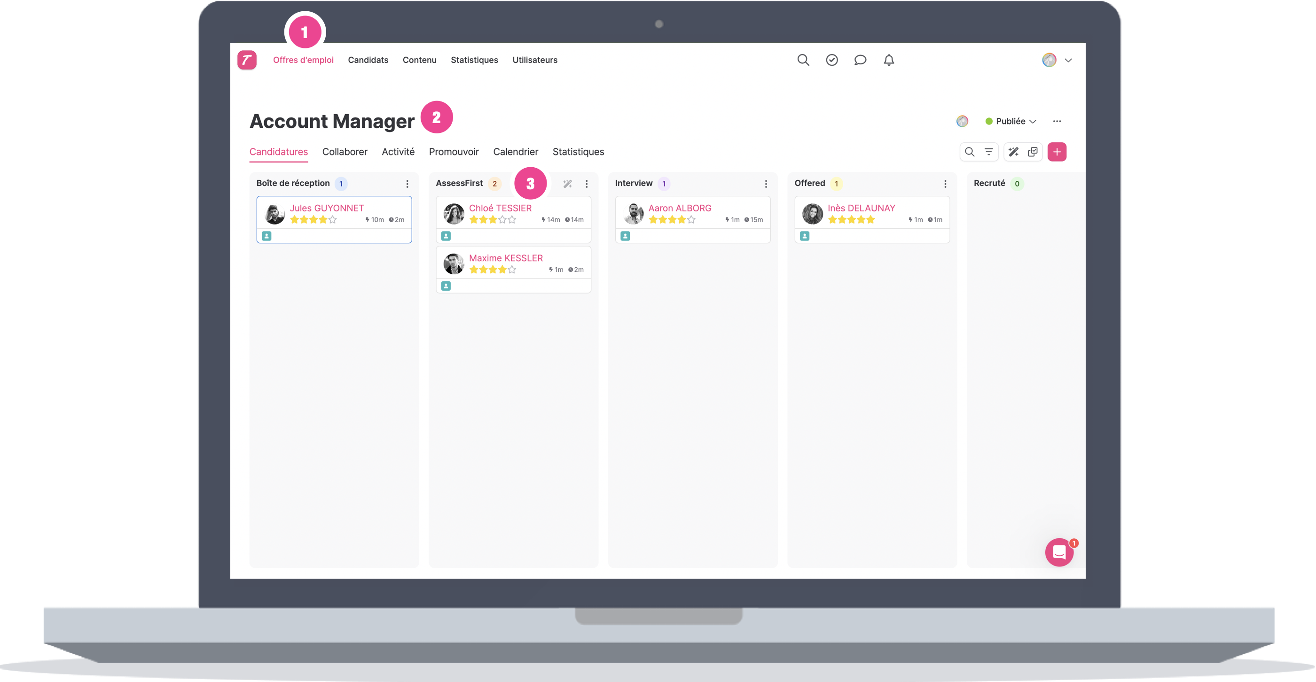The width and height of the screenshot is (1316, 682).
Task: Click the multi-select copy icon in toolbar
Action: pos(1033,152)
